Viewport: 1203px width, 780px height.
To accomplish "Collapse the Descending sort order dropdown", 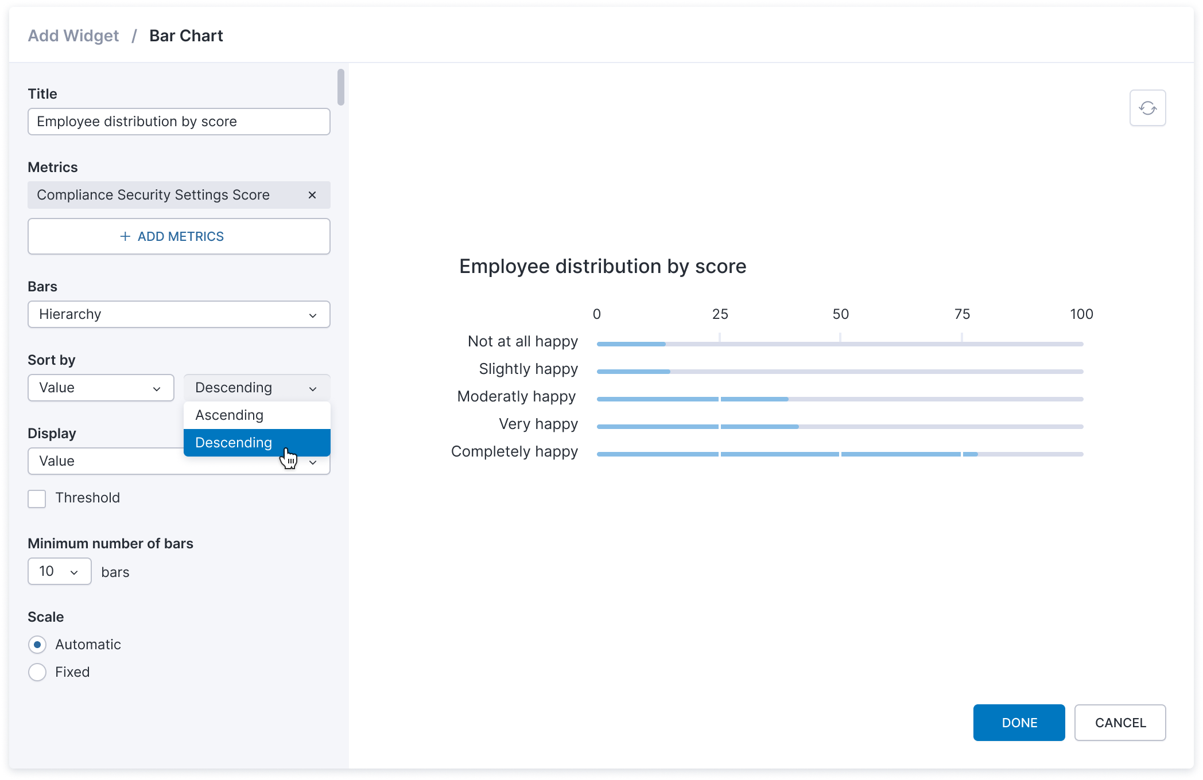I will pos(257,388).
